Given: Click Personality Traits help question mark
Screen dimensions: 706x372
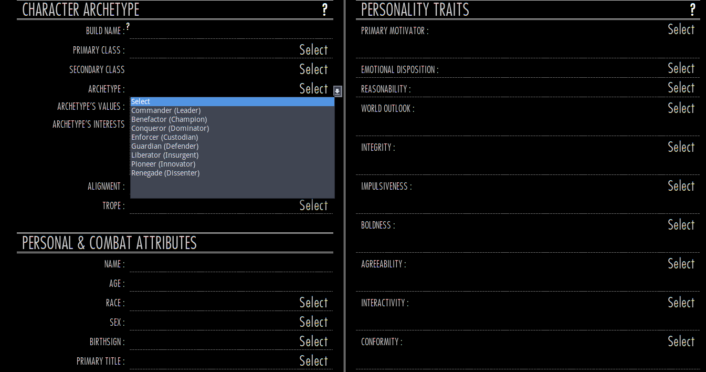Looking at the screenshot, I should pyautogui.click(x=693, y=9).
